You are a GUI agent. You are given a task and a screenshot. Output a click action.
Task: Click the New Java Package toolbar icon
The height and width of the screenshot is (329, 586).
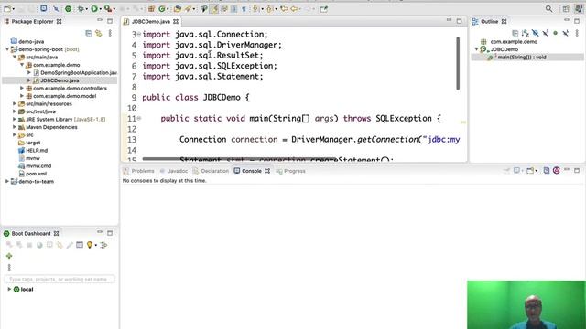point(151,8)
